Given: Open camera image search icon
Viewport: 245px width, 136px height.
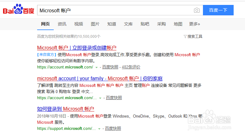Looking at the screenshot, I should click(197, 10).
